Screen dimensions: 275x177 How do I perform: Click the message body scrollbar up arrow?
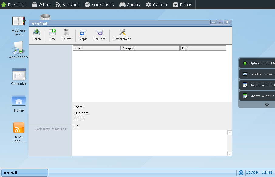coord(230,133)
